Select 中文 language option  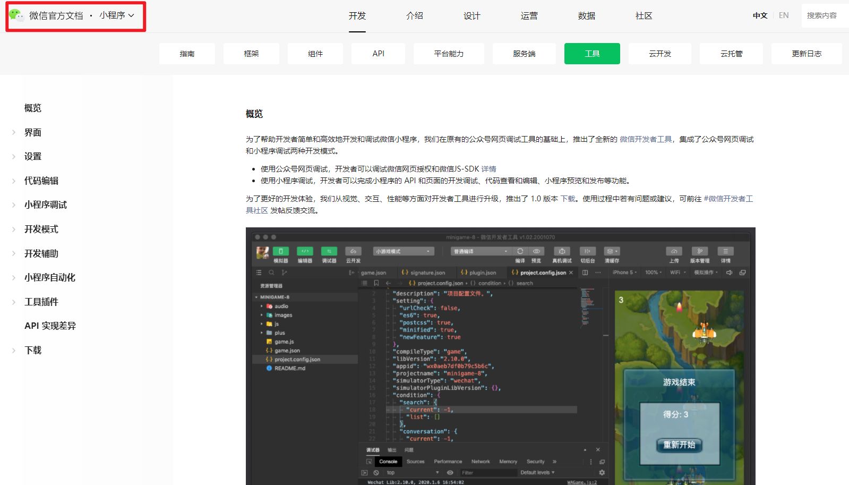click(760, 15)
